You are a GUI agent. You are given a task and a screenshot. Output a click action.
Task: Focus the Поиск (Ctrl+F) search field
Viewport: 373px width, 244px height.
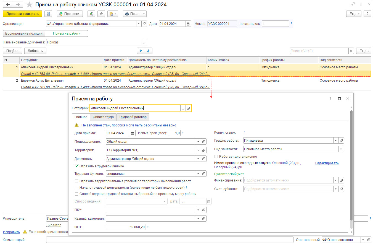pos(319,51)
